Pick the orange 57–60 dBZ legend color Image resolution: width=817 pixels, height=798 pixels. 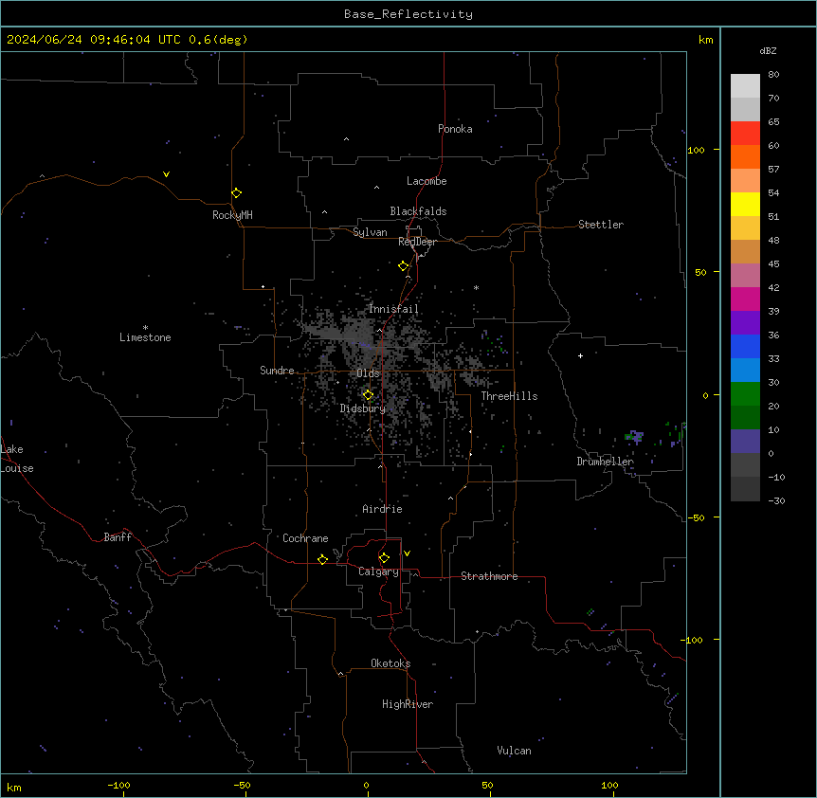tap(745, 156)
